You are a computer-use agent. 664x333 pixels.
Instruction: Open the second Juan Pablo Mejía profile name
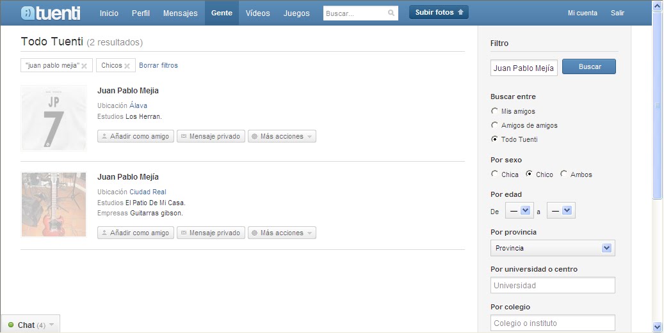click(128, 176)
